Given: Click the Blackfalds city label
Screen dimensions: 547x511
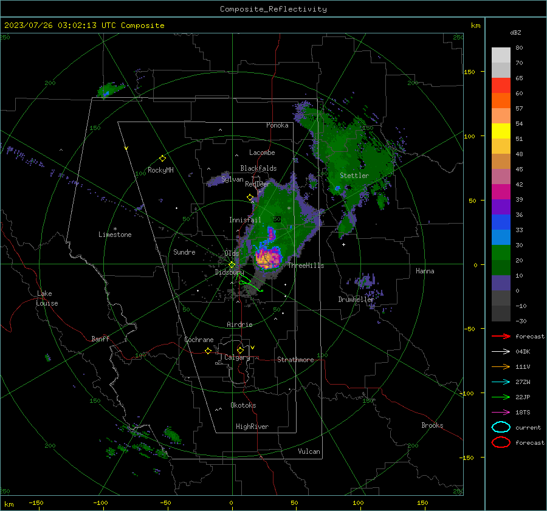Looking at the screenshot, I should coord(258,168).
